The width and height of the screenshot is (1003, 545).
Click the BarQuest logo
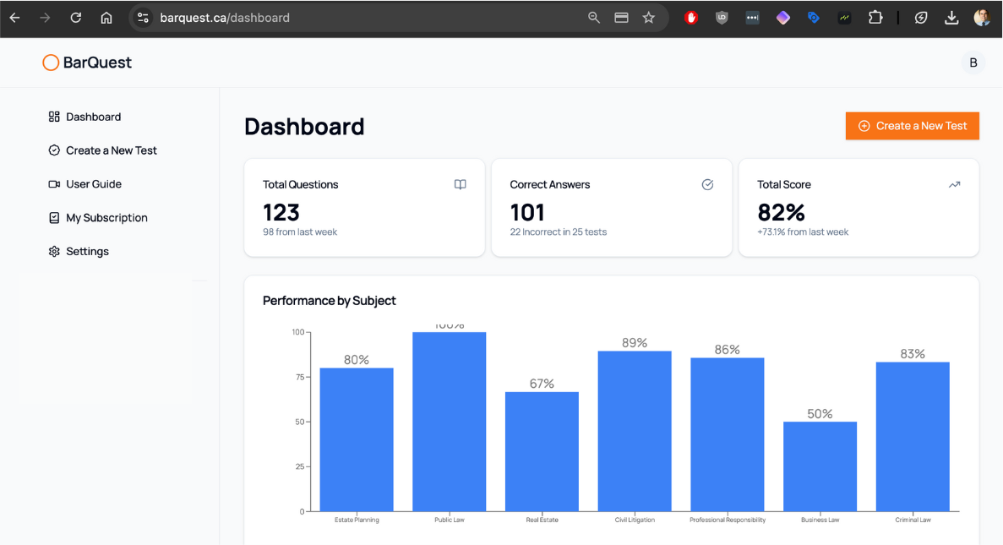[x=87, y=63]
